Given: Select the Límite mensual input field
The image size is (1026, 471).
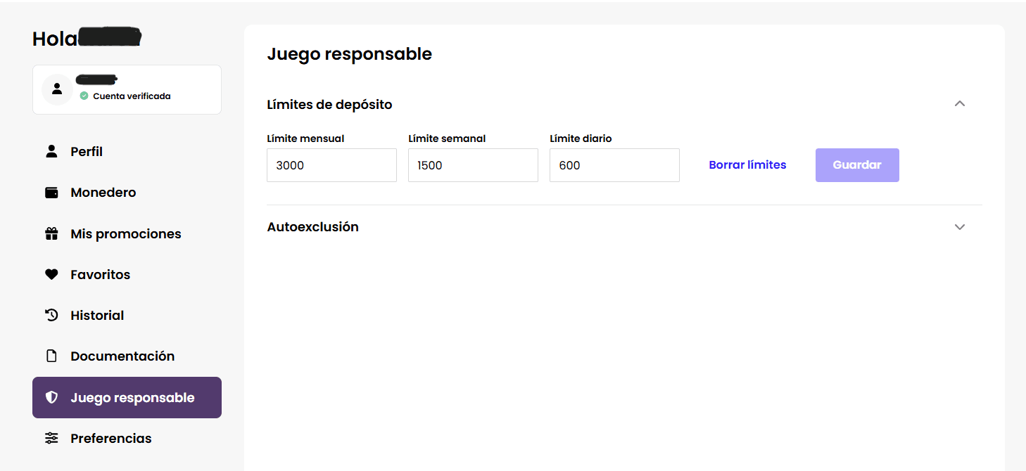Looking at the screenshot, I should coord(331,164).
